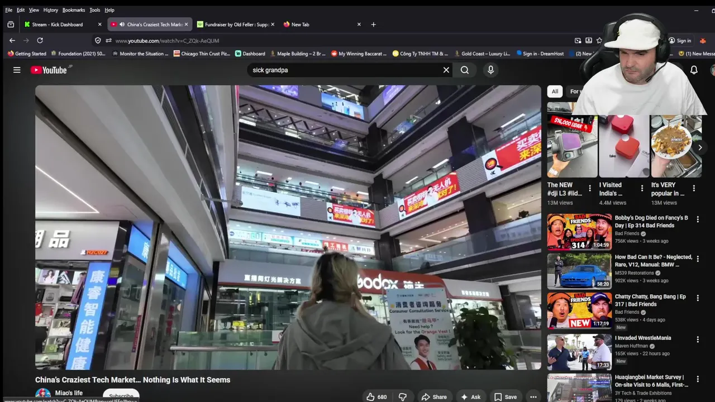Click the download/install icon in address bar
Image resolution: width=715 pixels, height=402 pixels.
tap(588, 40)
